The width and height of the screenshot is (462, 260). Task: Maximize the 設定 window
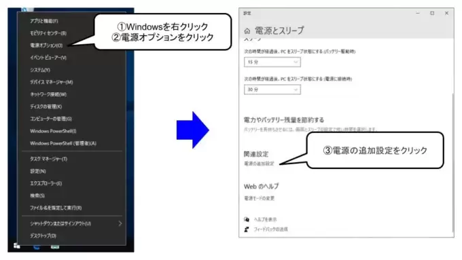(x=432, y=14)
